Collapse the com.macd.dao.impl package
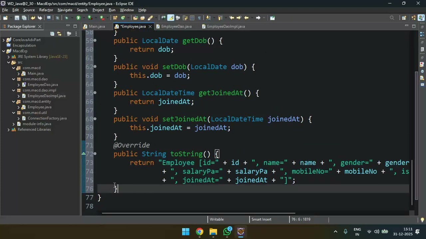 pyautogui.click(x=14, y=90)
